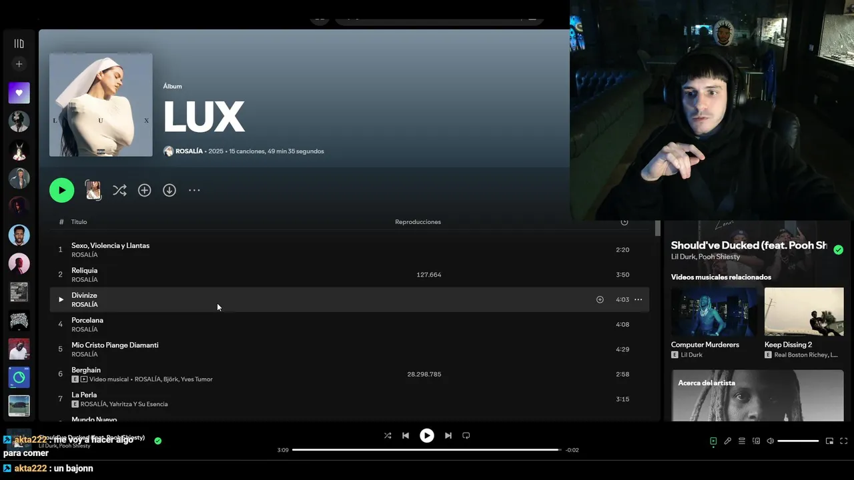Open ROSALÍA artist link in album header

189,151
